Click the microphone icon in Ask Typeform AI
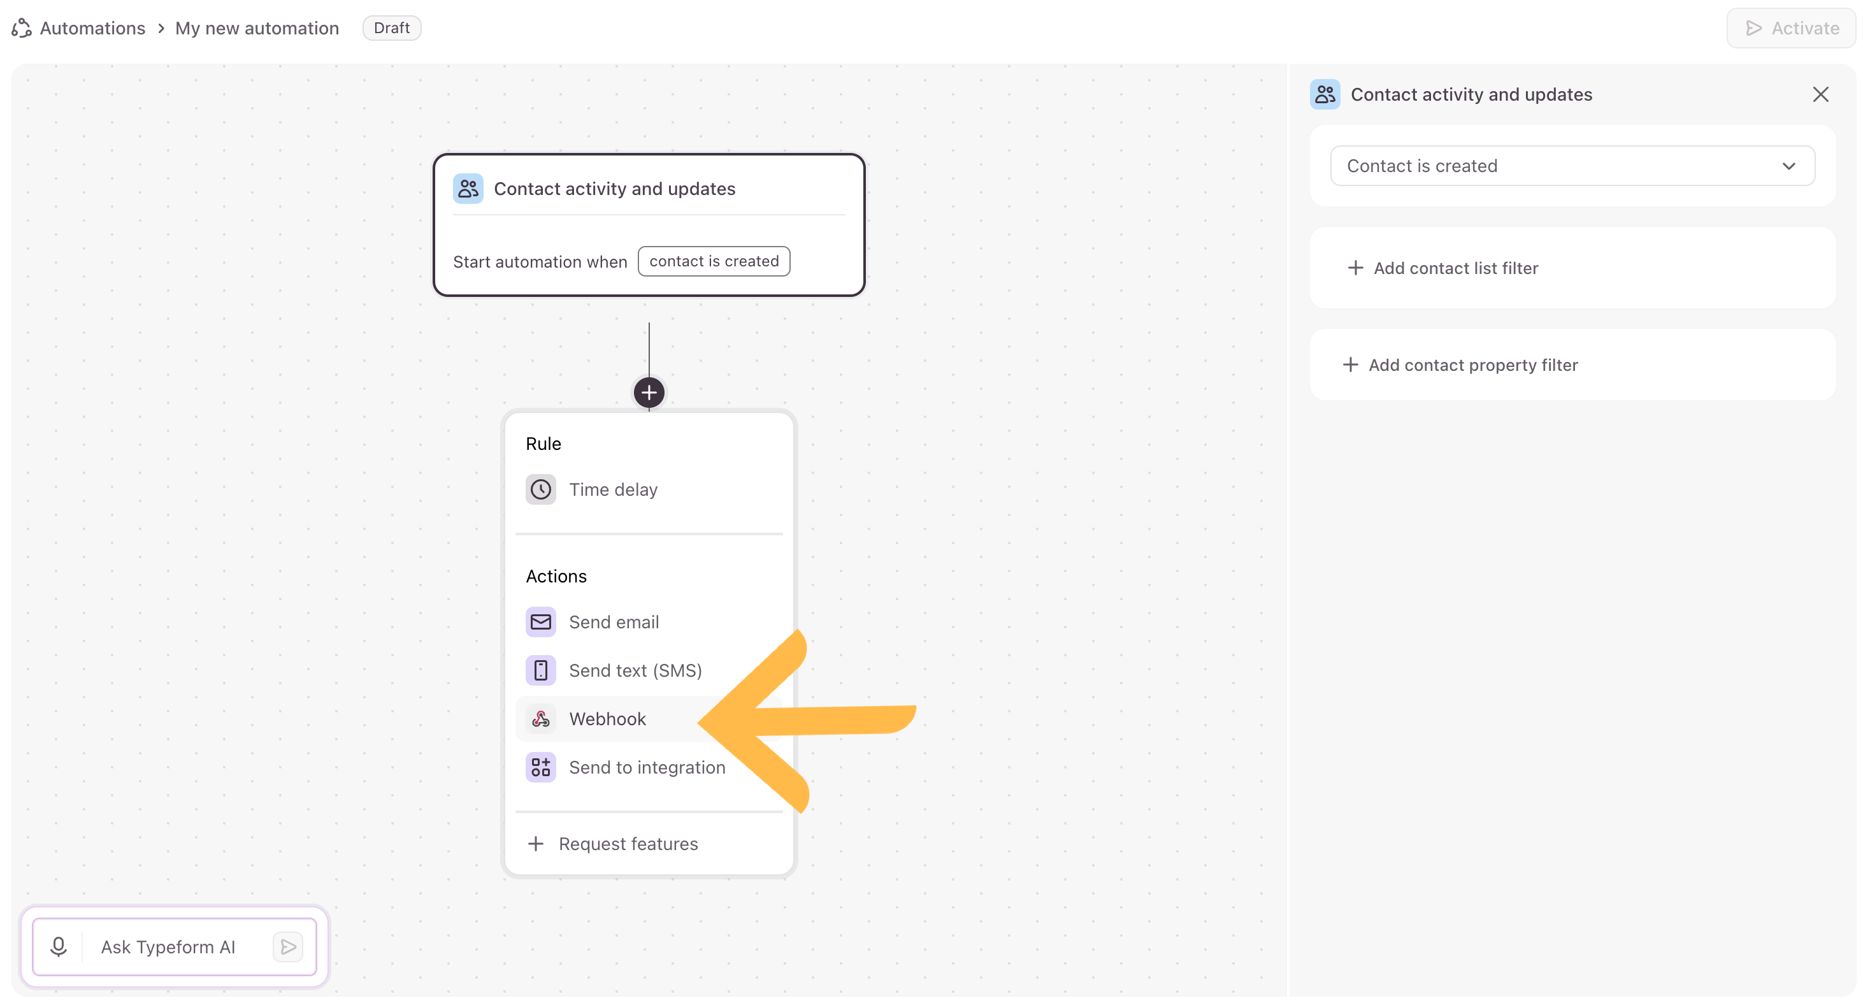Image resolution: width=1863 pixels, height=1003 pixels. click(59, 946)
